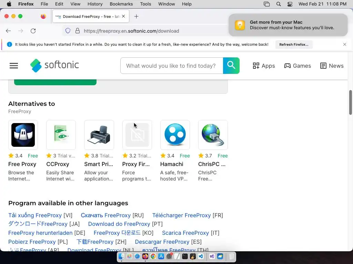Click the Refresh Firefox button
The width and height of the screenshot is (353, 264).
click(x=294, y=44)
